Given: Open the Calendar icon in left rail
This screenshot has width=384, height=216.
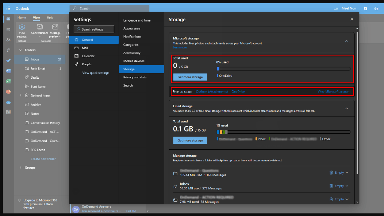Looking at the screenshot, I should coord(8,29).
